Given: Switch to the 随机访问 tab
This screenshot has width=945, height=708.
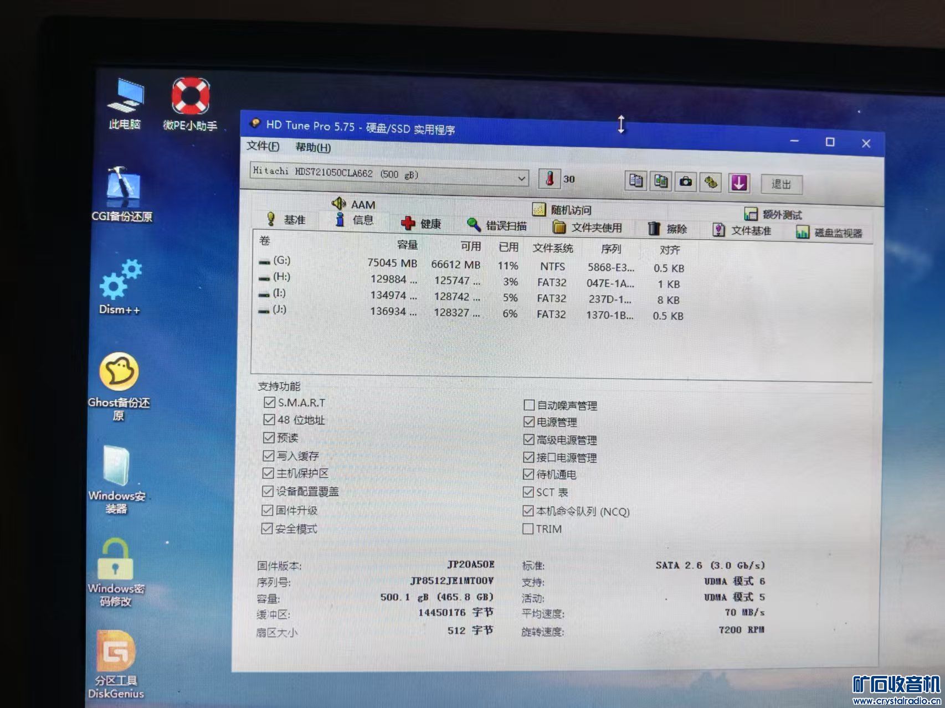Looking at the screenshot, I should coord(562,210).
